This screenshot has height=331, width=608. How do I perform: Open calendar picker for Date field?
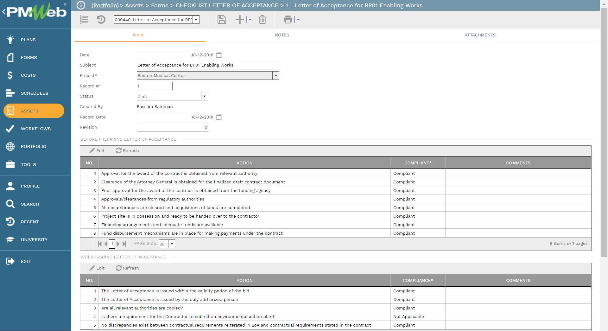pos(219,55)
